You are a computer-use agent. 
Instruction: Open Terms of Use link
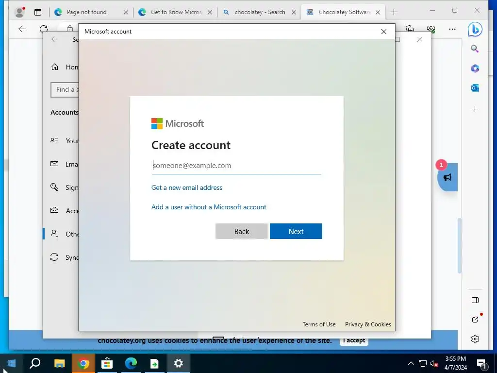tap(319, 324)
